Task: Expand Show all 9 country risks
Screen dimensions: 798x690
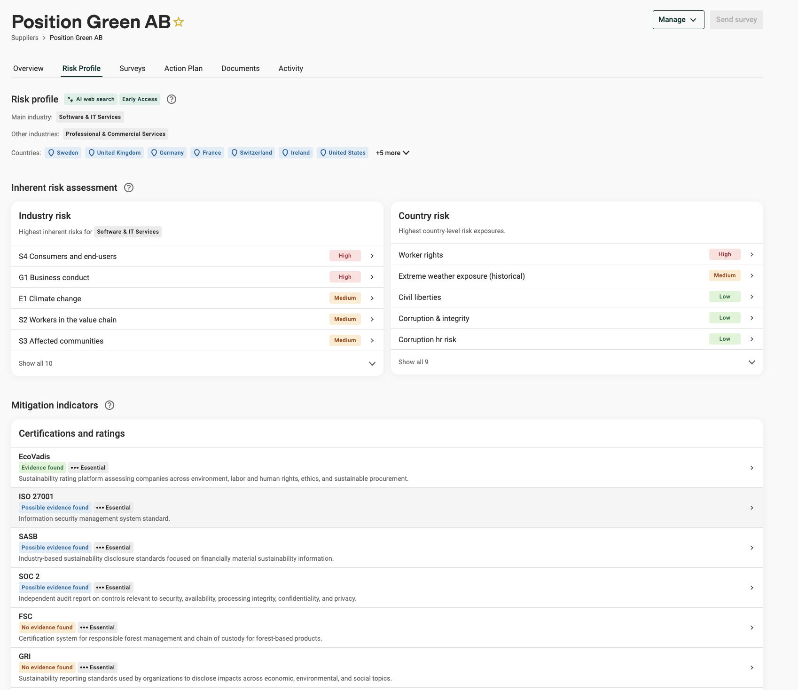Action: coord(577,362)
